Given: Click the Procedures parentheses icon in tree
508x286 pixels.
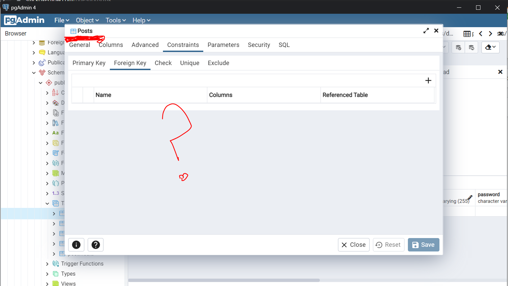Looking at the screenshot, I should pyautogui.click(x=55, y=183).
